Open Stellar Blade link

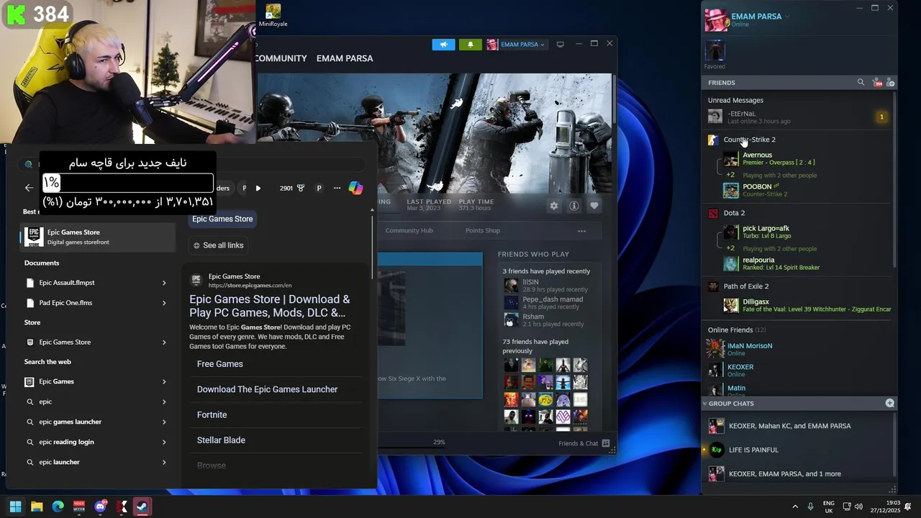pyautogui.click(x=221, y=440)
